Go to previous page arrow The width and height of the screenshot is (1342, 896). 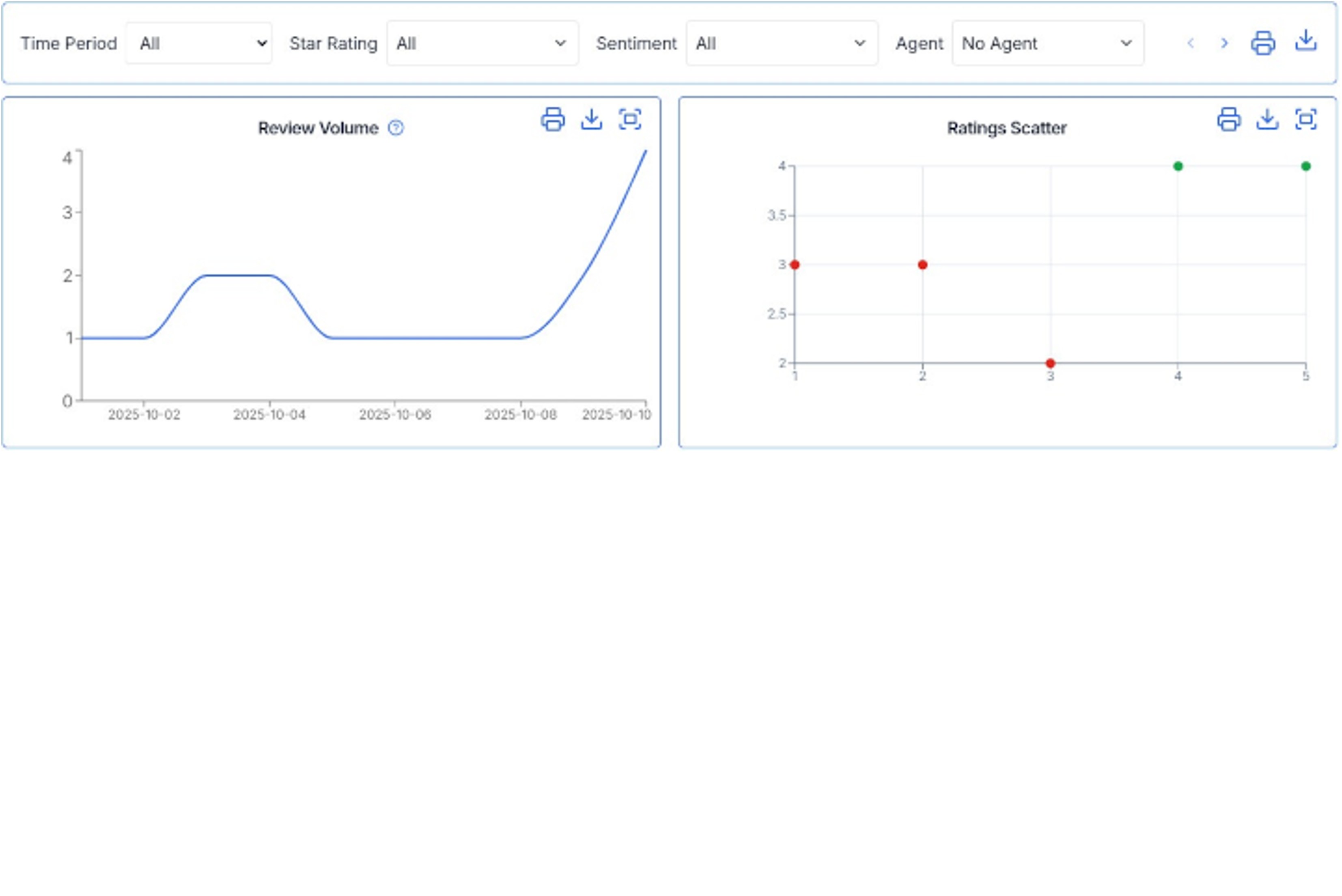click(x=1191, y=43)
